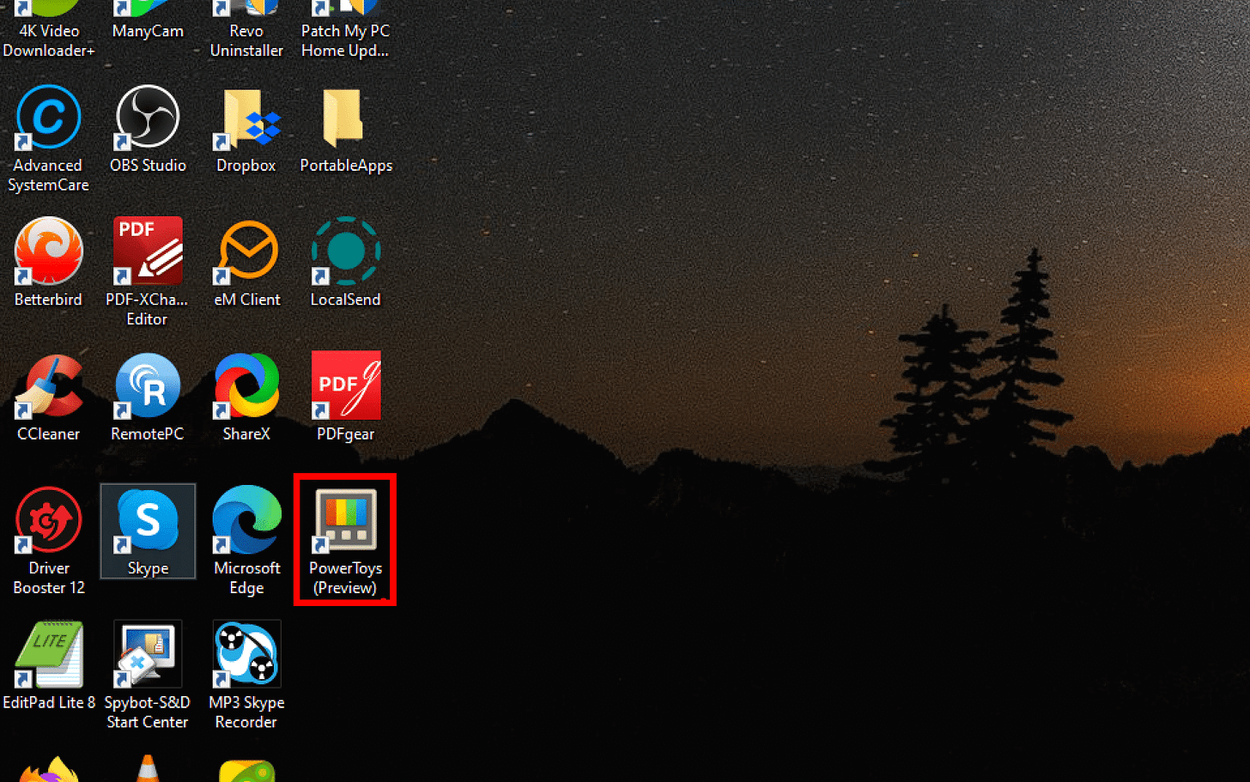Screen dimensions: 1250x782
Task: Select the PortableApps folder
Action: pos(345,129)
